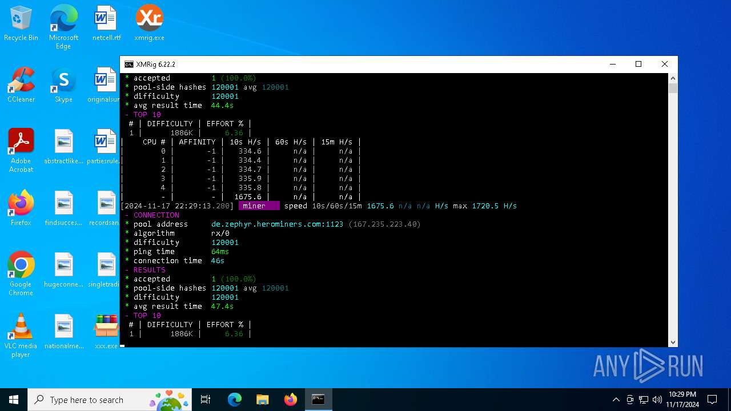
Task: Select xmrig.exe desktop icon
Action: 149,24
